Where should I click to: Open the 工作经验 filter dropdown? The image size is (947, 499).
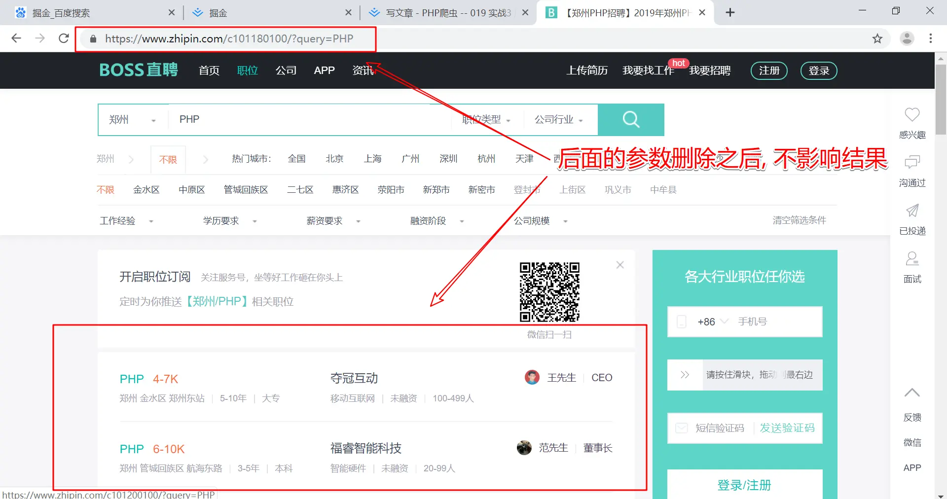(x=127, y=221)
